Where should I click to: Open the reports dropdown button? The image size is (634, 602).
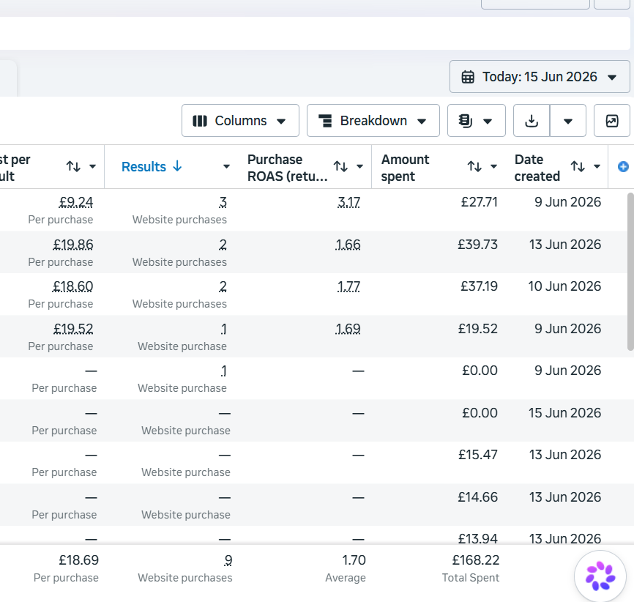tap(477, 121)
